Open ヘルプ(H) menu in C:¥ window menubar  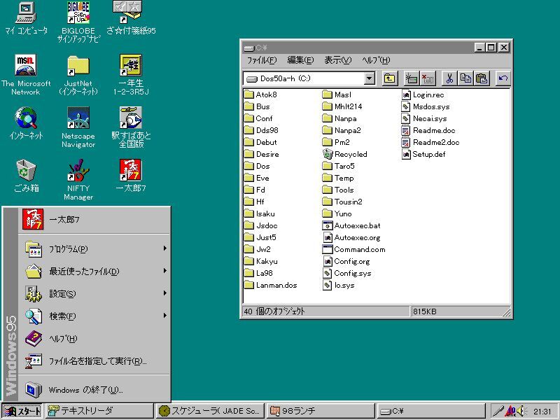[x=376, y=60]
